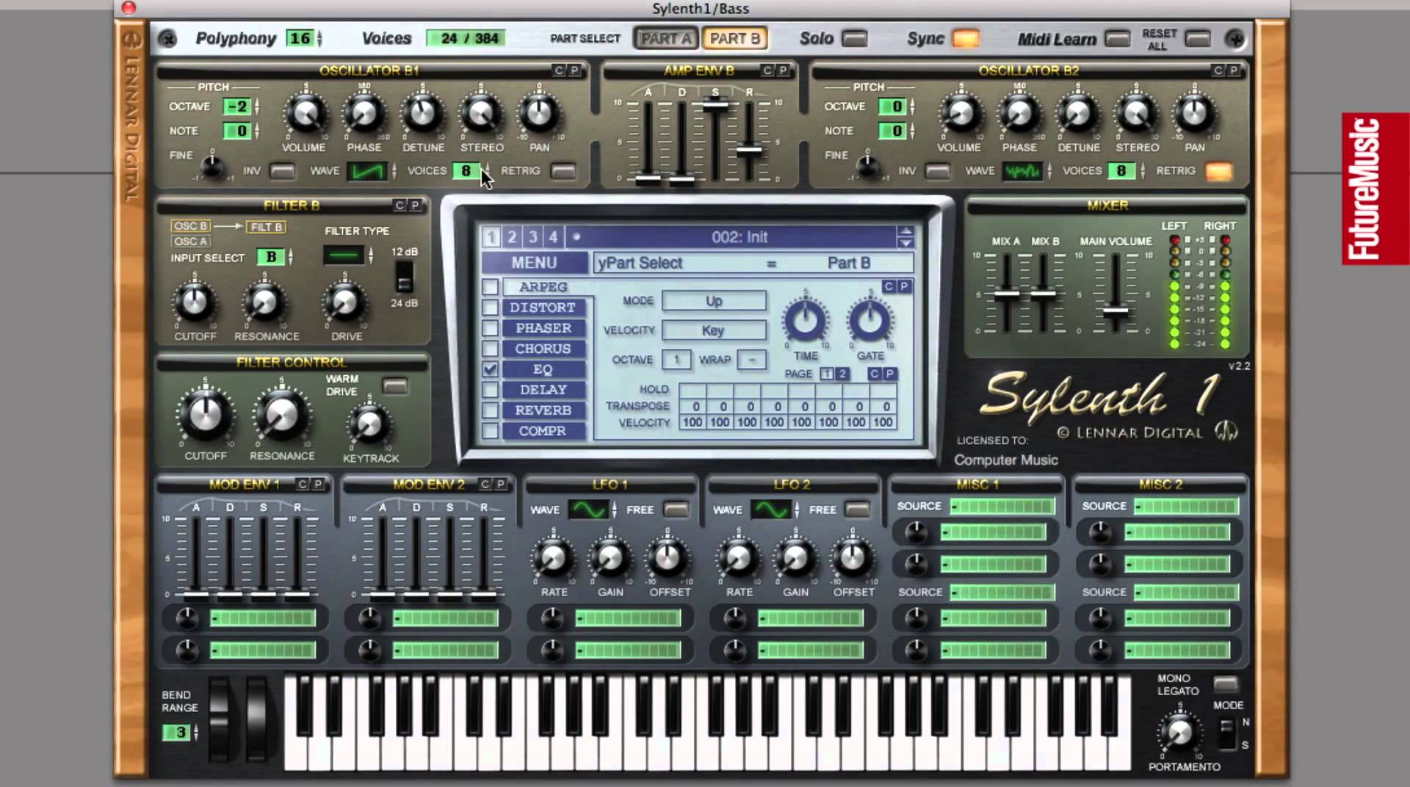The width and height of the screenshot is (1410, 787).
Task: Click the Arpeggiator Gate knob
Action: 870,320
